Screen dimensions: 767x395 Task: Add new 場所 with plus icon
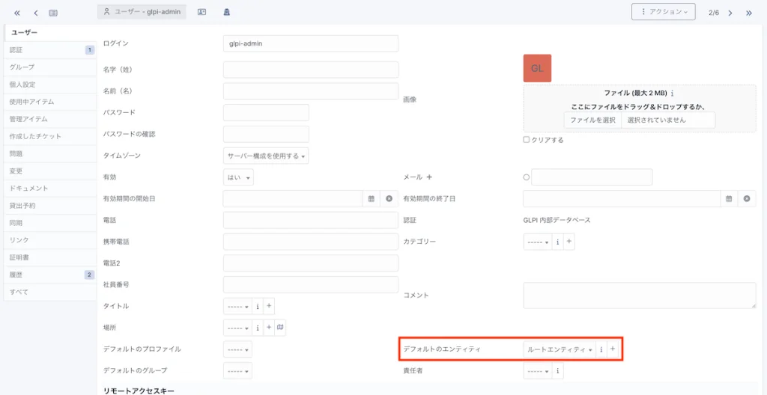click(x=269, y=328)
